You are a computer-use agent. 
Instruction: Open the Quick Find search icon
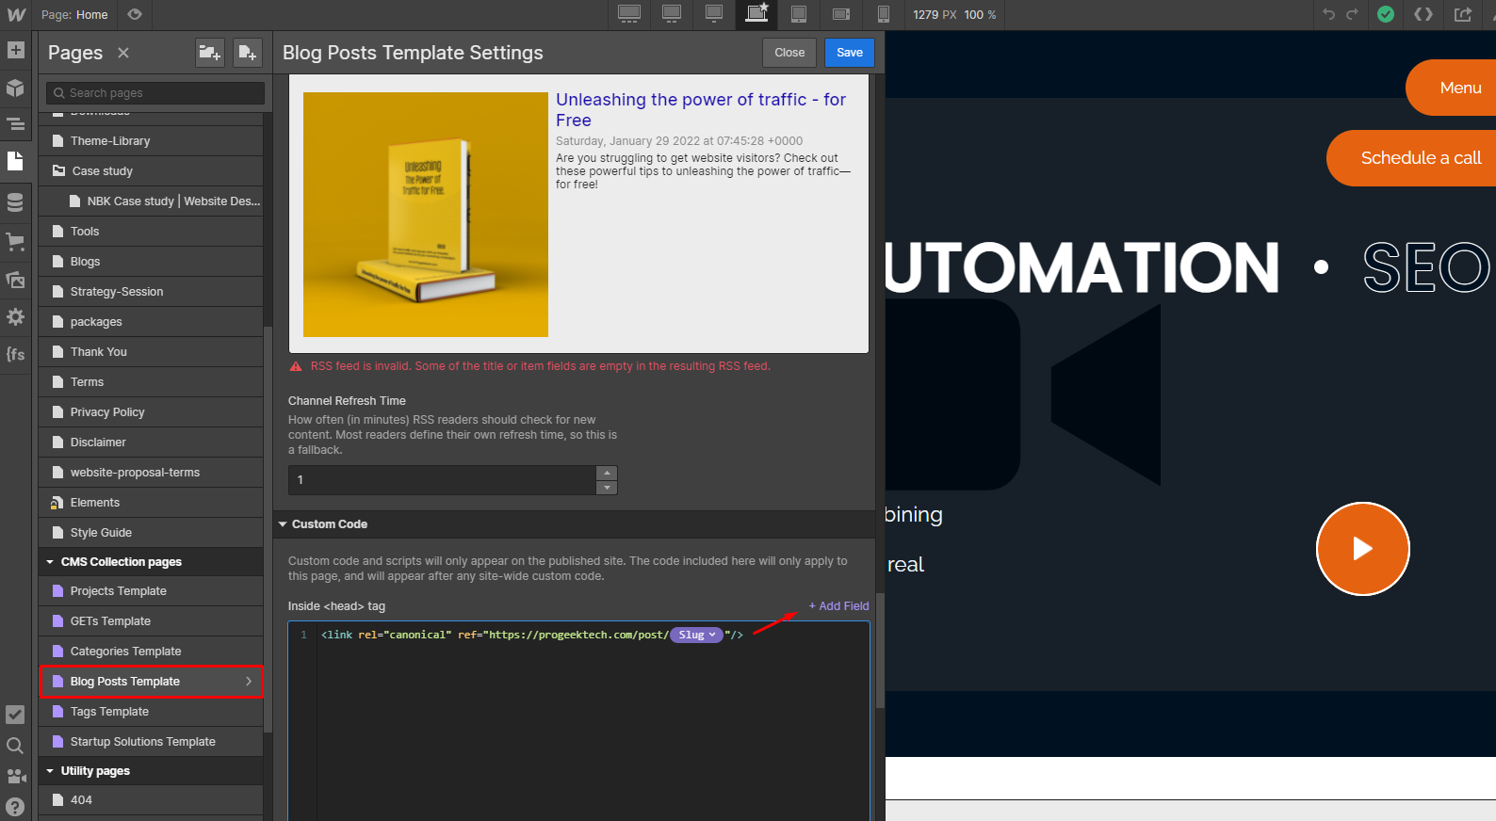pyautogui.click(x=15, y=746)
